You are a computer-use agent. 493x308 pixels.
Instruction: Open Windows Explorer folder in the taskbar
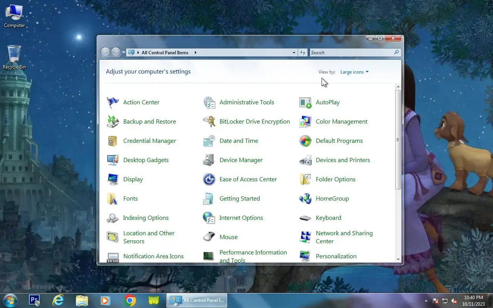point(82,300)
